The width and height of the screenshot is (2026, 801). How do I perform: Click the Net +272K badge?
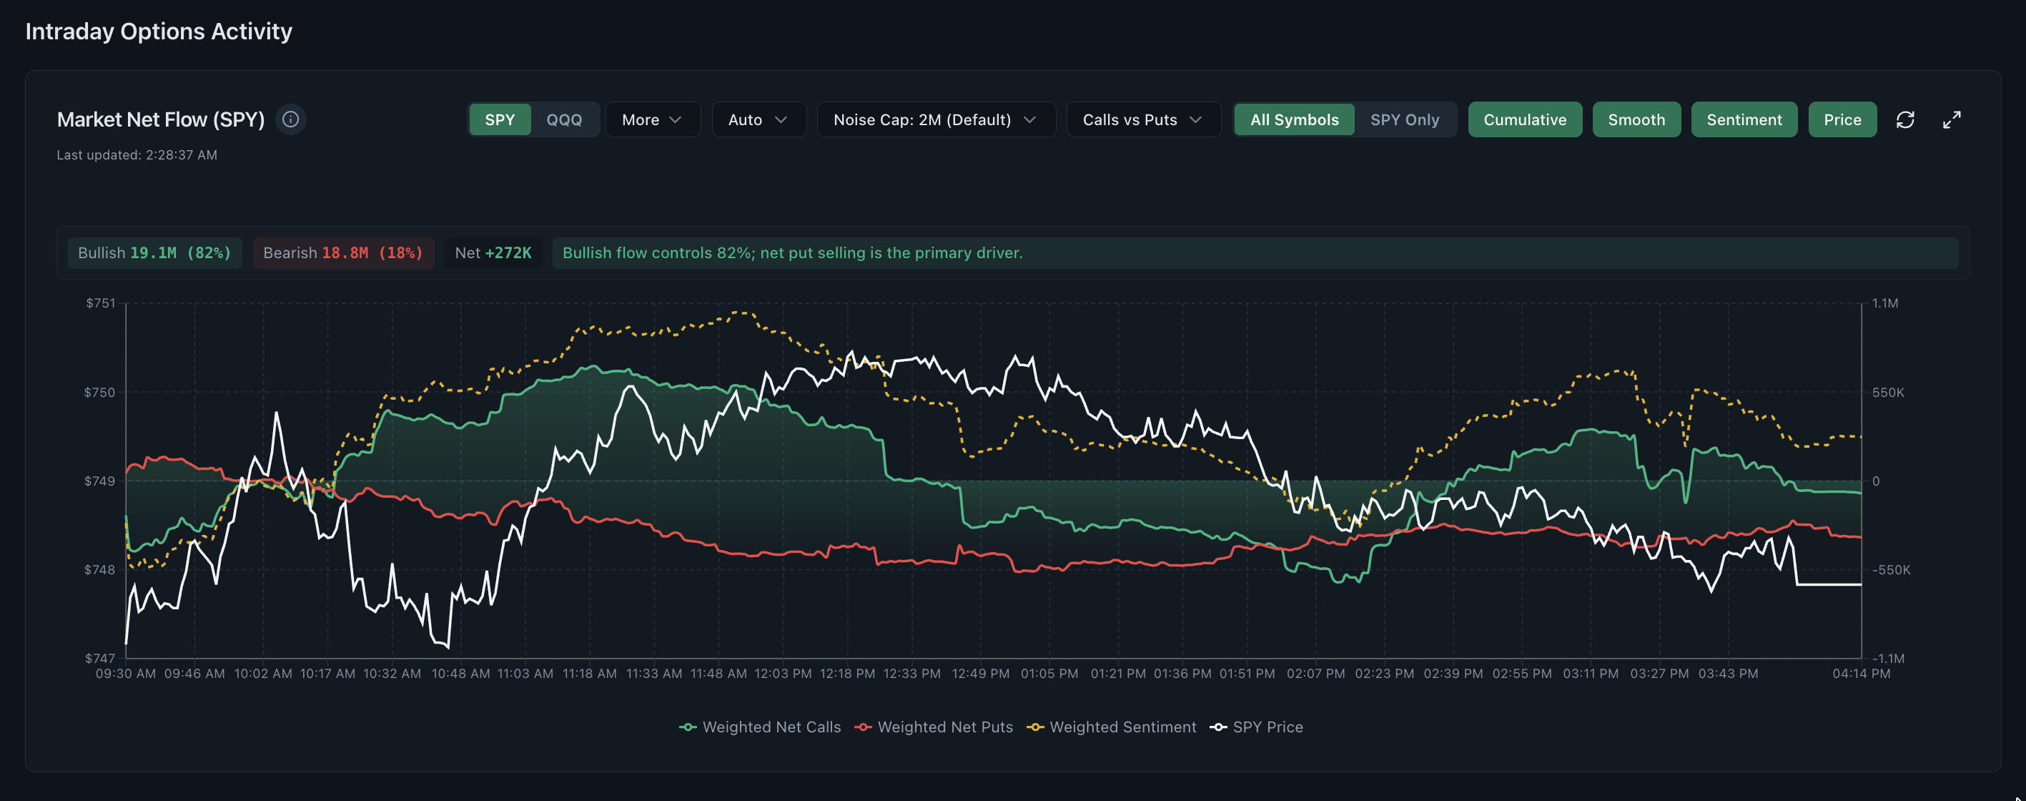(493, 252)
